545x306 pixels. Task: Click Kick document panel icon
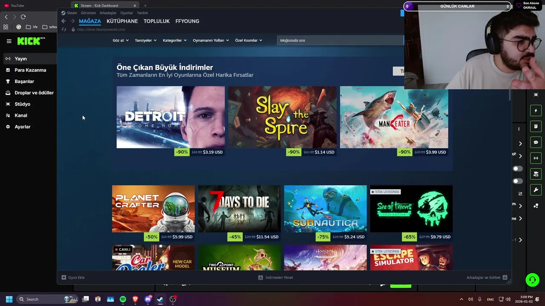pos(536,126)
